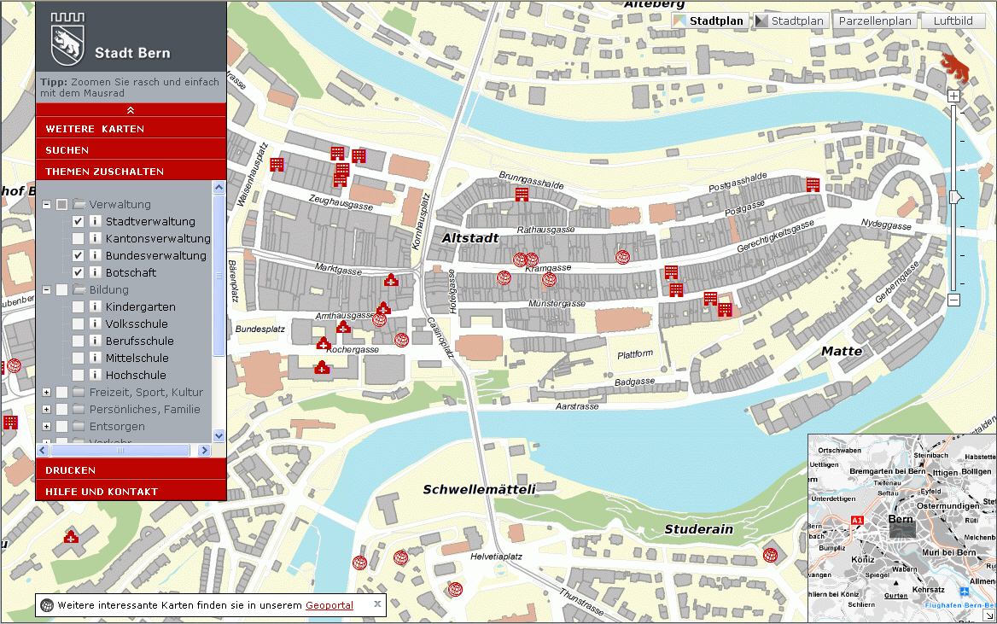Enable the Kantonsverwaltung layer checkbox

click(x=78, y=238)
